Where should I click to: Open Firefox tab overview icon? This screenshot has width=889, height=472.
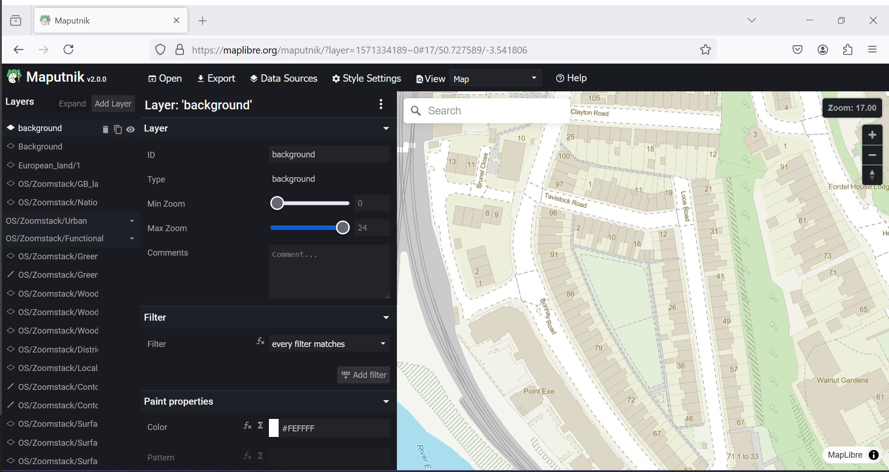pos(16,21)
